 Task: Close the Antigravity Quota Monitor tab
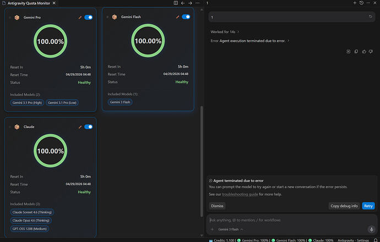point(54,3)
